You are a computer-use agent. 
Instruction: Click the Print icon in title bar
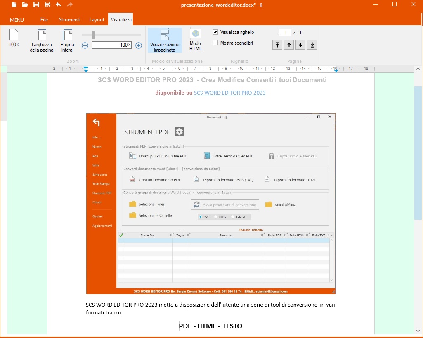pyautogui.click(x=47, y=5)
